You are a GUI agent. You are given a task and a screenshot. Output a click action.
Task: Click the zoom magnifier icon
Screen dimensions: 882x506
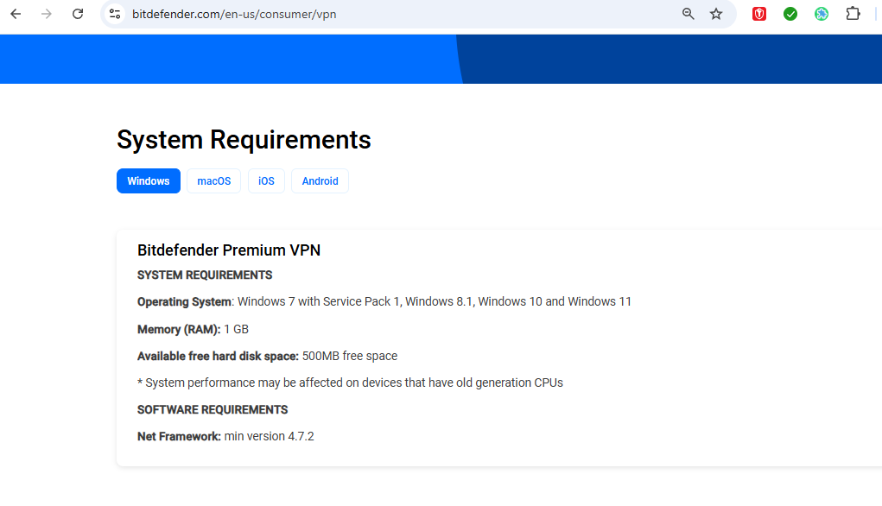click(688, 14)
